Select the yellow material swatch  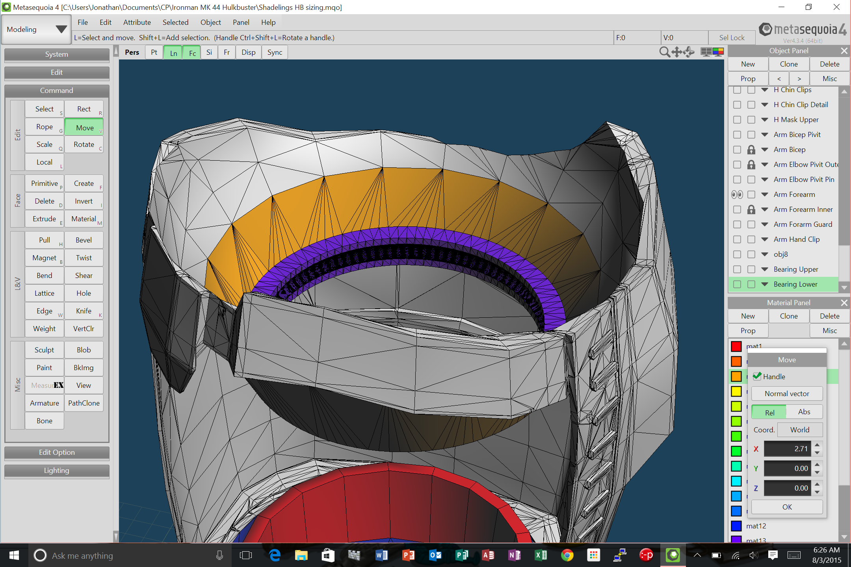click(x=736, y=391)
